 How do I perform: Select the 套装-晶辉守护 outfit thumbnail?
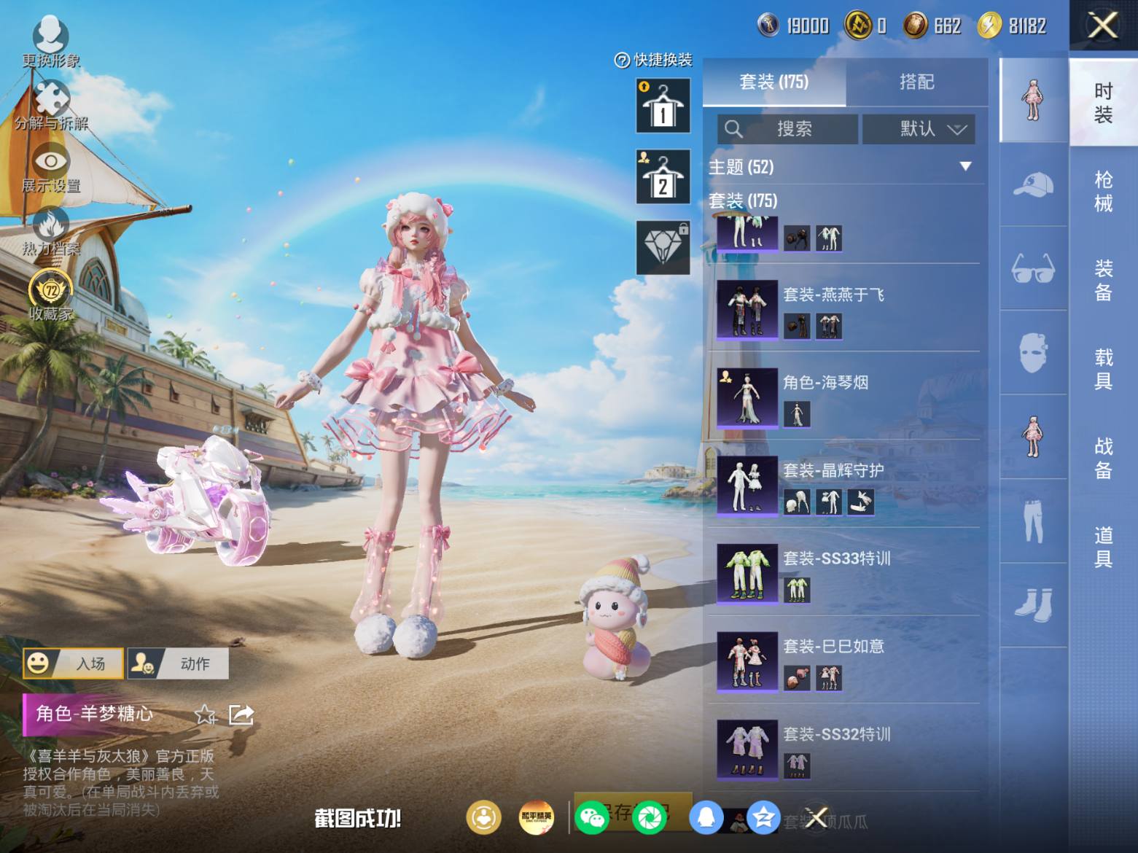click(x=747, y=486)
